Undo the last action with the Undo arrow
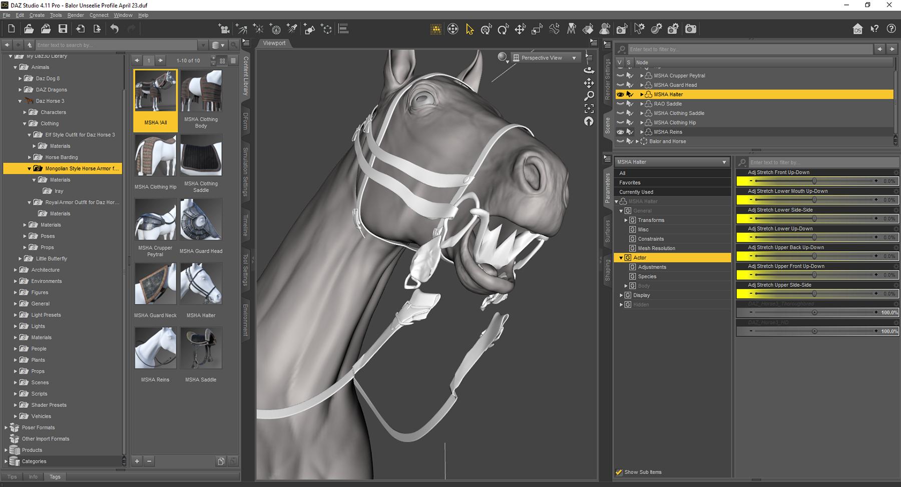The image size is (901, 487). [x=115, y=29]
